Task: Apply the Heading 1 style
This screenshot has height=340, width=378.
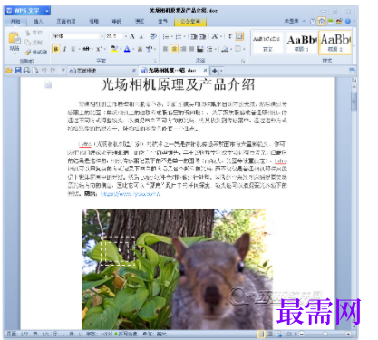Action: click(x=302, y=43)
